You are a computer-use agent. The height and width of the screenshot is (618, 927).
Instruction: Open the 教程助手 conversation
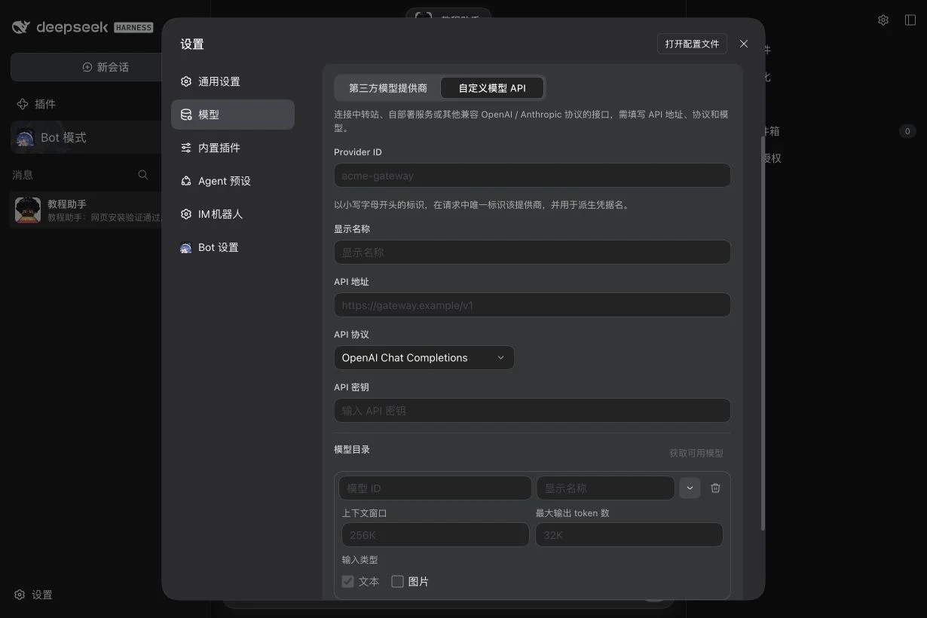coord(87,210)
